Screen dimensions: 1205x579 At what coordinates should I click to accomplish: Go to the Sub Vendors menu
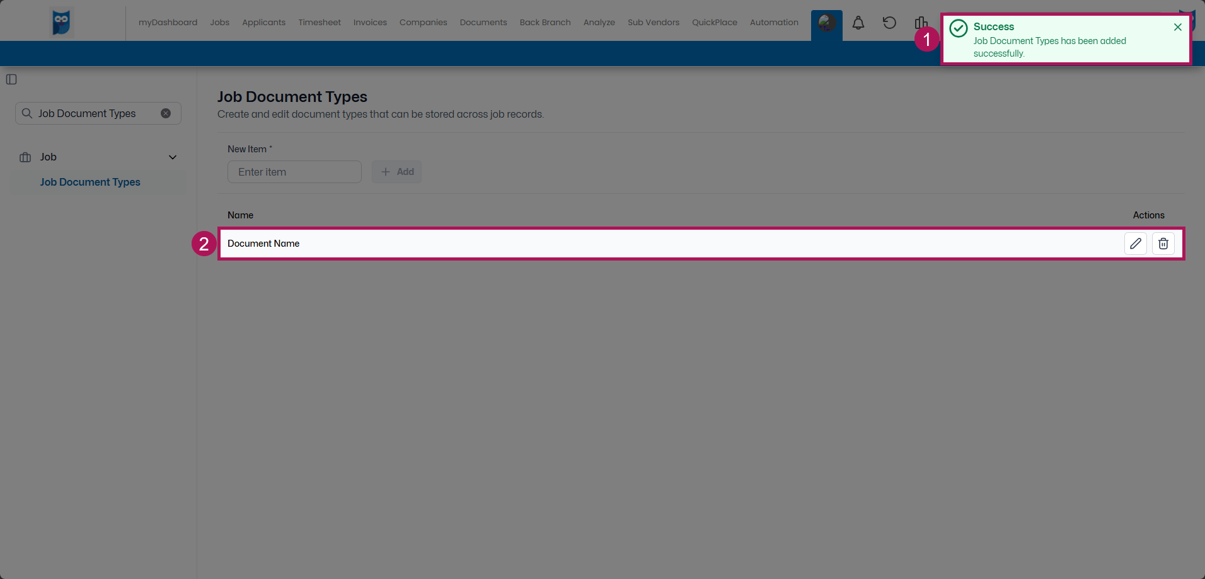tap(654, 23)
